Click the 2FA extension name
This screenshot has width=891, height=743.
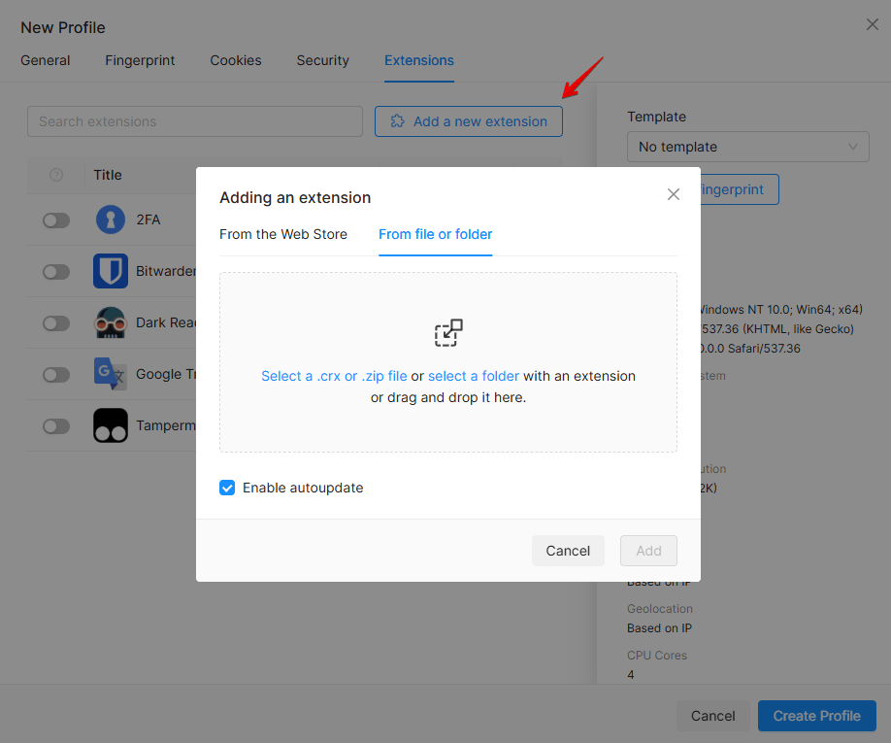148,220
